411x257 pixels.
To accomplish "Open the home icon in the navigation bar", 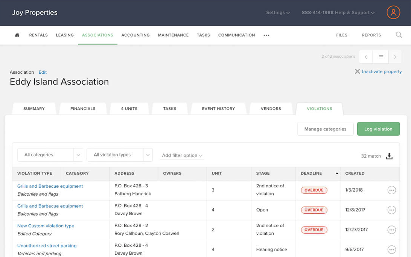I will pyautogui.click(x=17, y=35).
